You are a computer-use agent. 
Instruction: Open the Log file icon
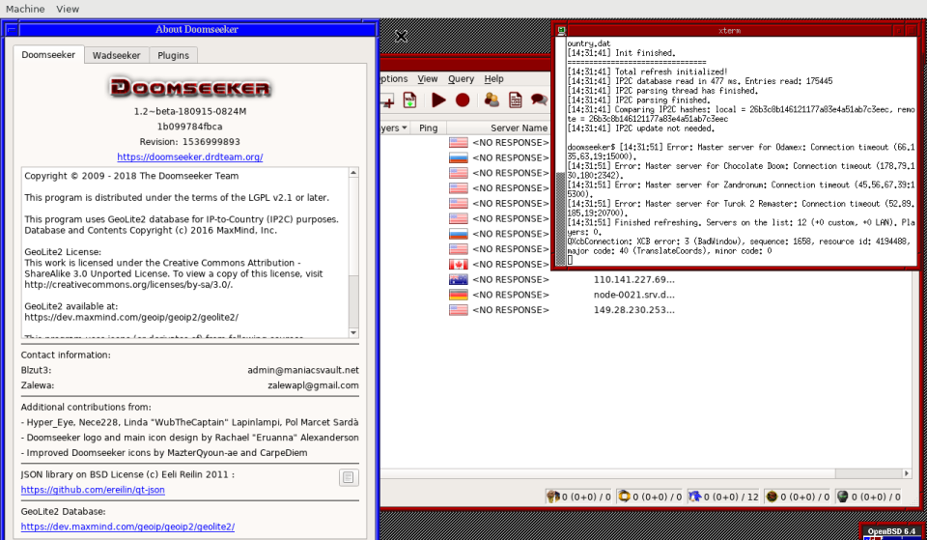click(516, 99)
